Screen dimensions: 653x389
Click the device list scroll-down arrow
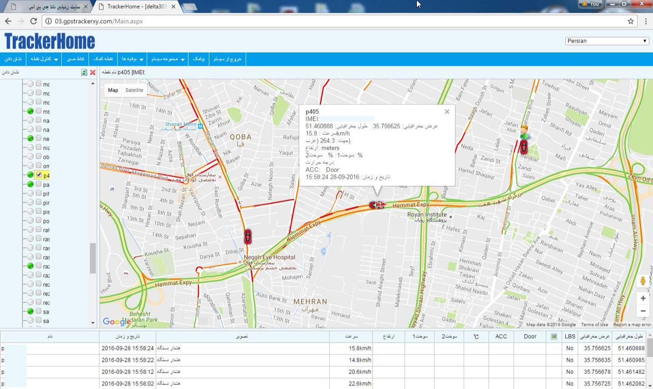[93, 323]
